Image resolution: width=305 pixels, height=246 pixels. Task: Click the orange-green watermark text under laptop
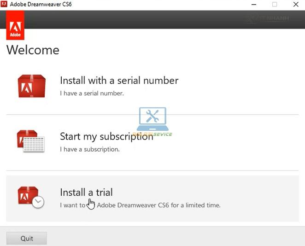coord(152,135)
